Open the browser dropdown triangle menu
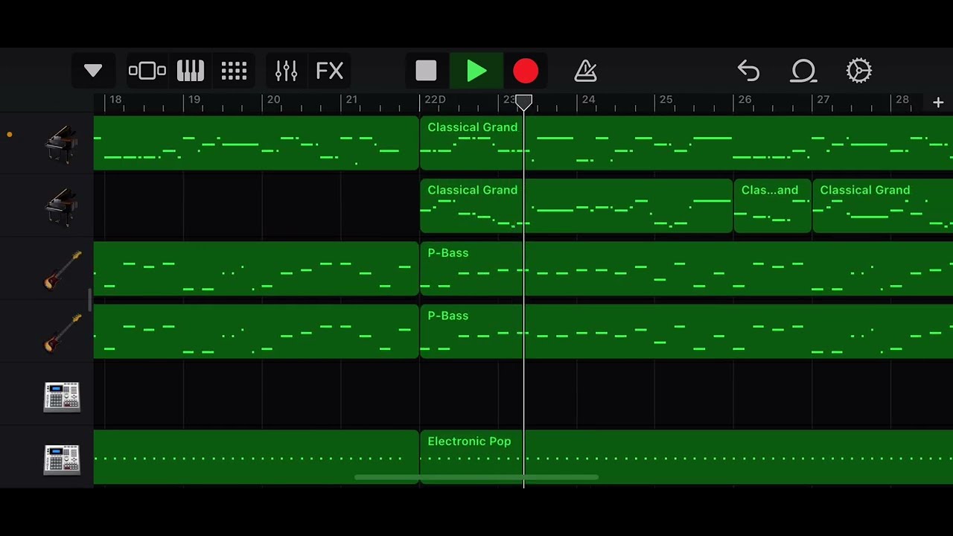The height and width of the screenshot is (536, 953). click(x=93, y=71)
